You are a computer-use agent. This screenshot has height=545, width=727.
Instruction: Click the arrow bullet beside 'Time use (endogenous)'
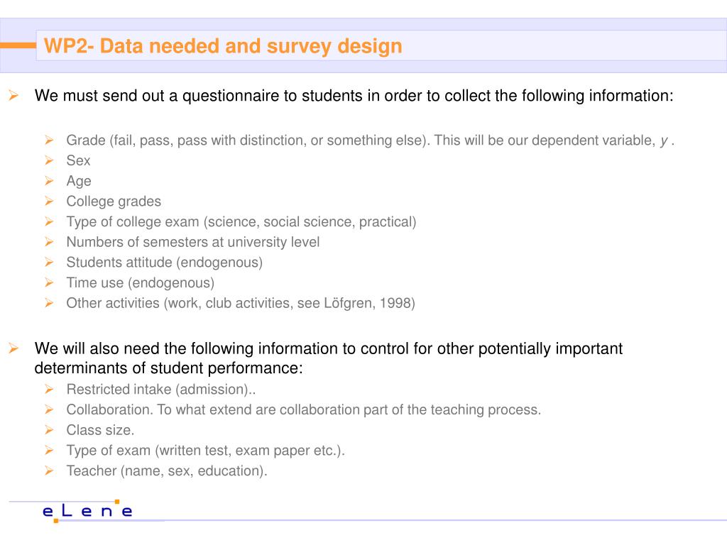point(49,282)
